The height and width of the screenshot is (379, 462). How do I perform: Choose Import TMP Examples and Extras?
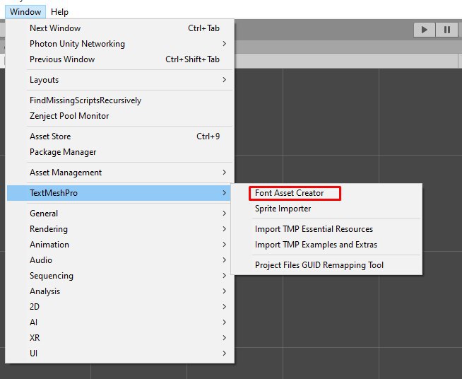(x=326, y=245)
